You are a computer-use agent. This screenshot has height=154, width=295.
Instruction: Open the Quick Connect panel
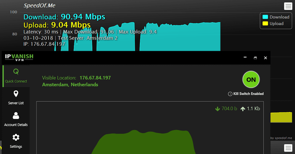point(16,76)
